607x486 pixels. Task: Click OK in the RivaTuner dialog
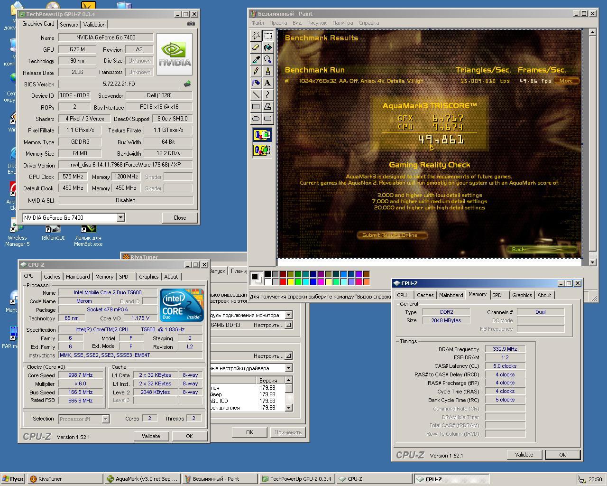tap(249, 432)
